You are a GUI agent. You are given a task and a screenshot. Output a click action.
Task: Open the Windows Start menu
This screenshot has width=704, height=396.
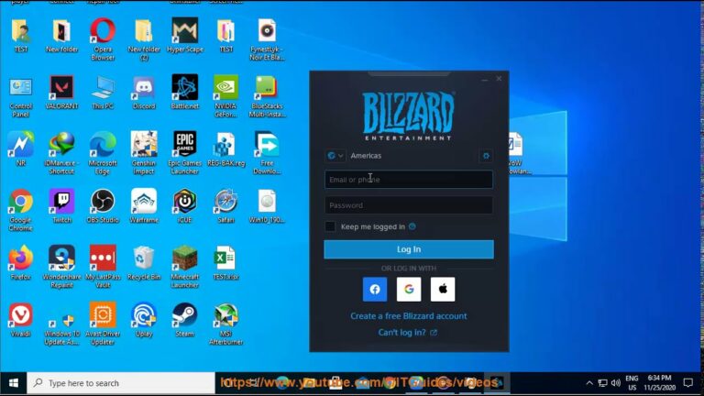click(x=14, y=383)
